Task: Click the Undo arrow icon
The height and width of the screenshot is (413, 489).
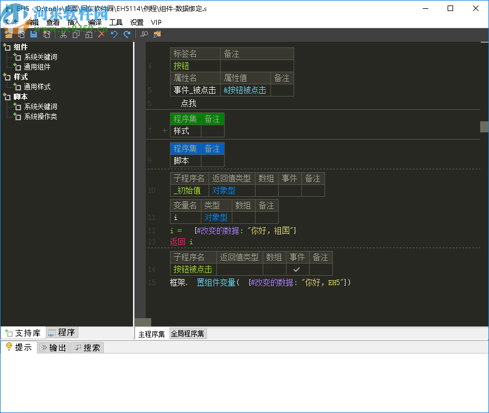Action: coord(114,35)
